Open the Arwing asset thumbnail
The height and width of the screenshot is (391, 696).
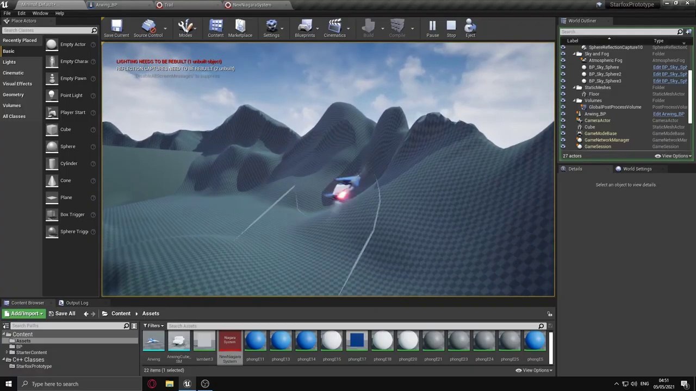153,341
